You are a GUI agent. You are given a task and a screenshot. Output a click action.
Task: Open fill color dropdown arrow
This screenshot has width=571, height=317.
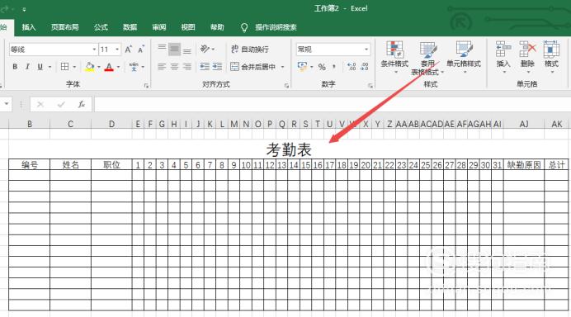(99, 67)
